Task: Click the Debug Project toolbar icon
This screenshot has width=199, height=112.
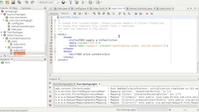Action: (x=90, y=2)
